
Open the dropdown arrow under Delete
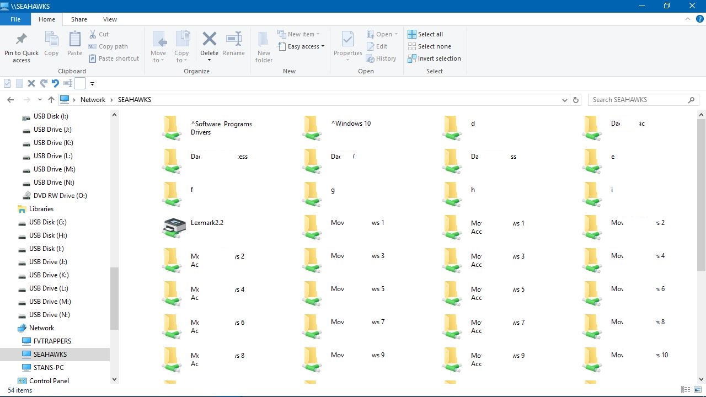pos(209,60)
